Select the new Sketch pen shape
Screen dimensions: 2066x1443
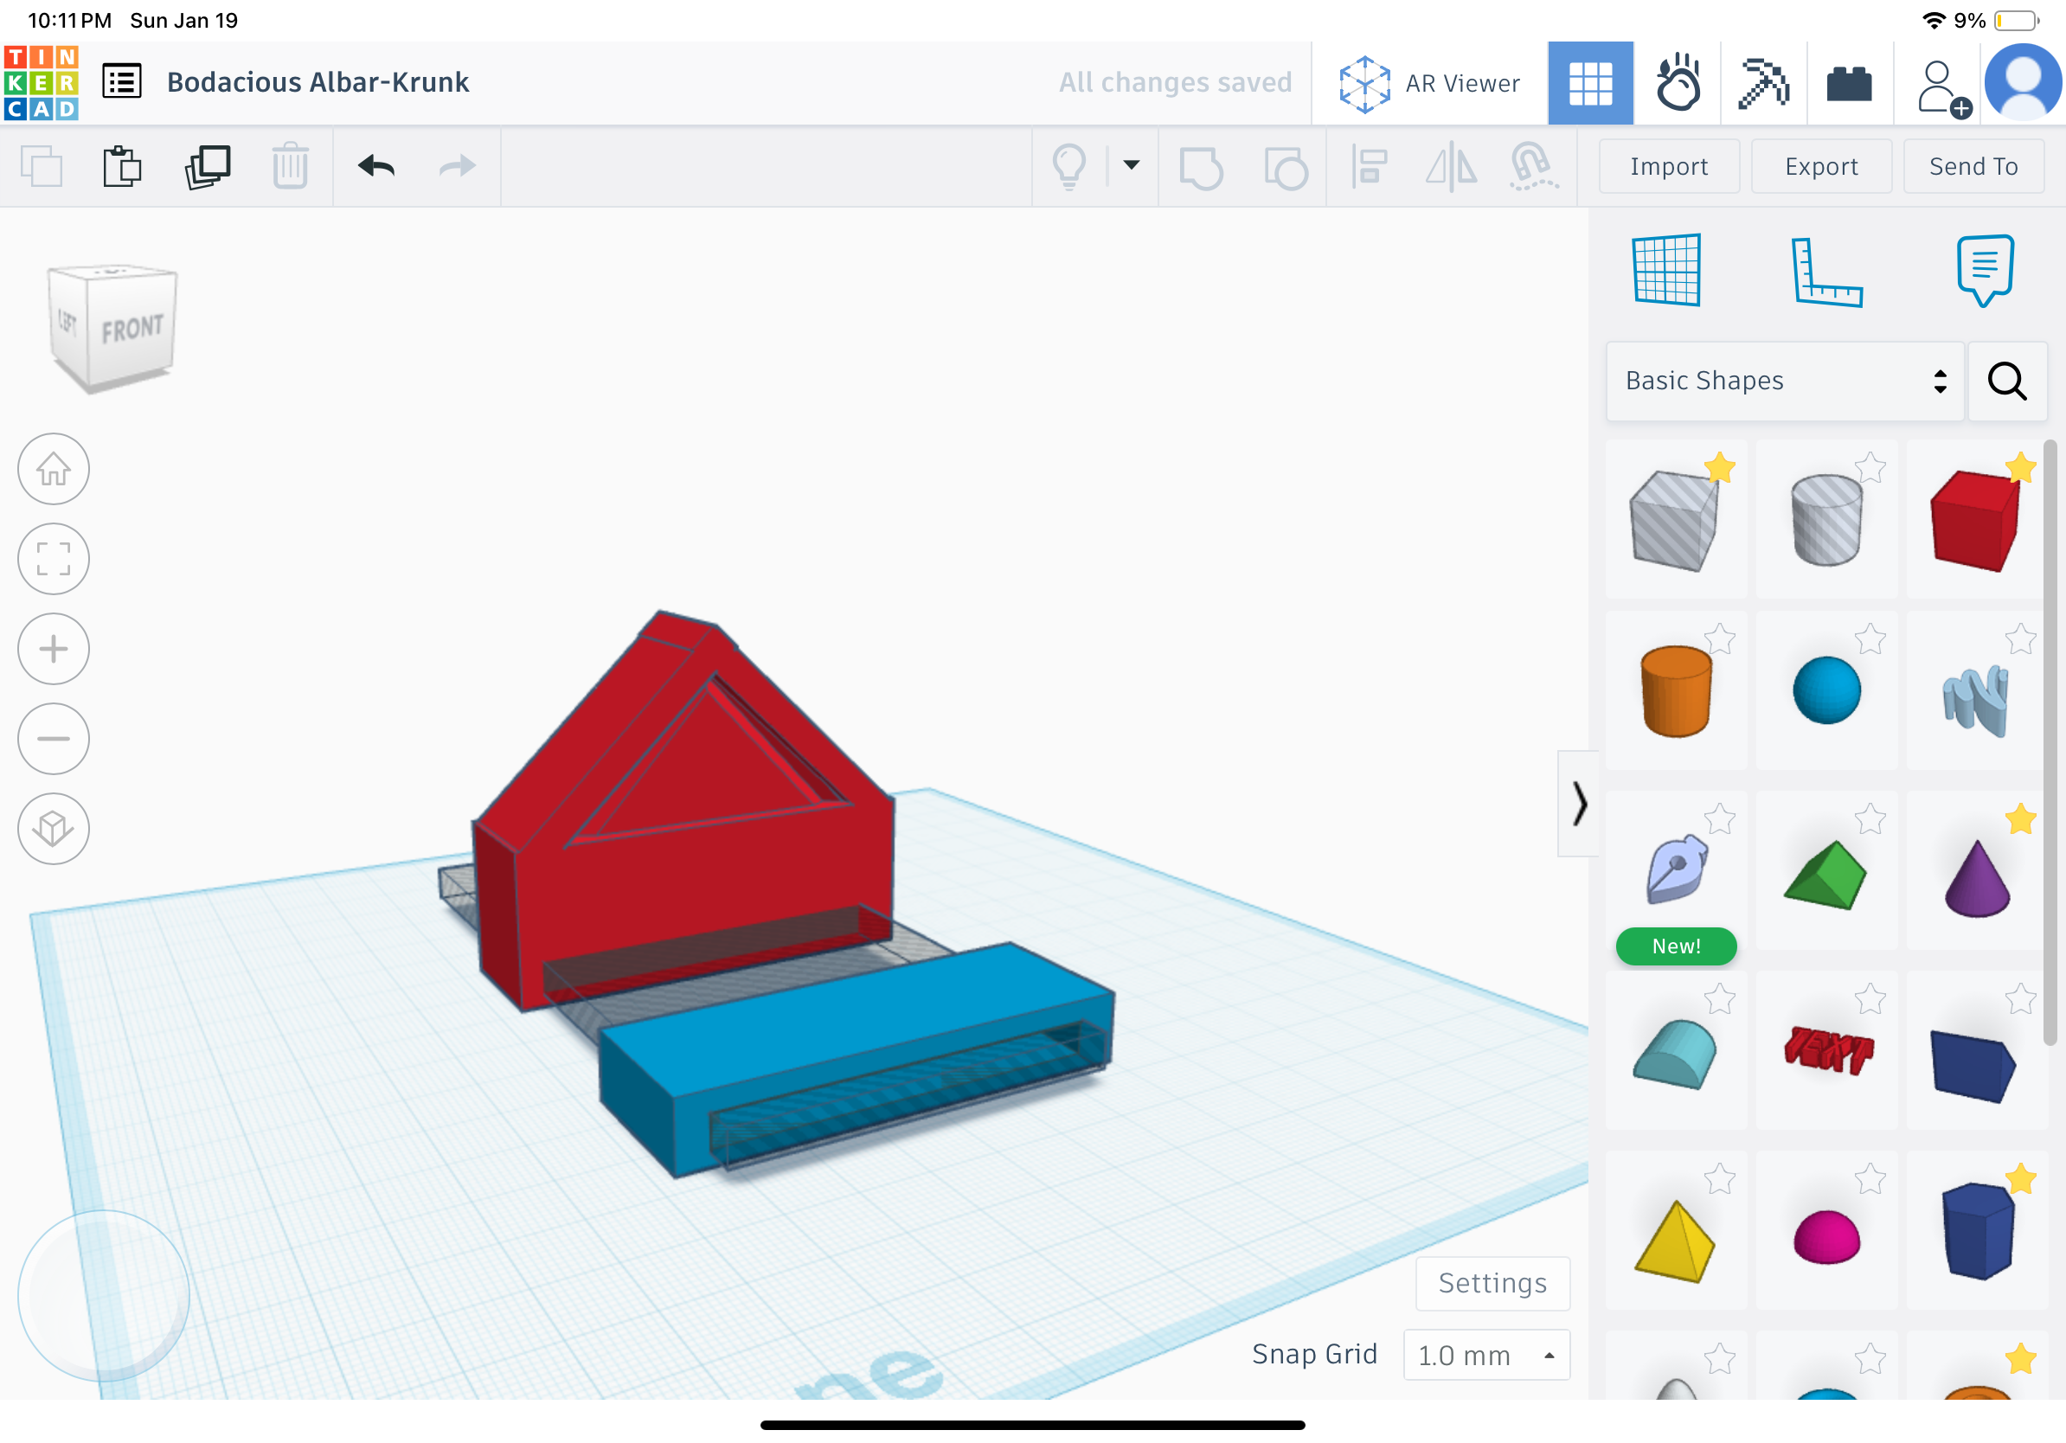1677,870
